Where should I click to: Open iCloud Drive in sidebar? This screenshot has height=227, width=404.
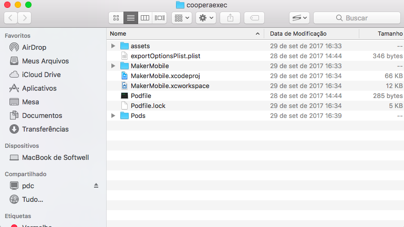(41, 74)
